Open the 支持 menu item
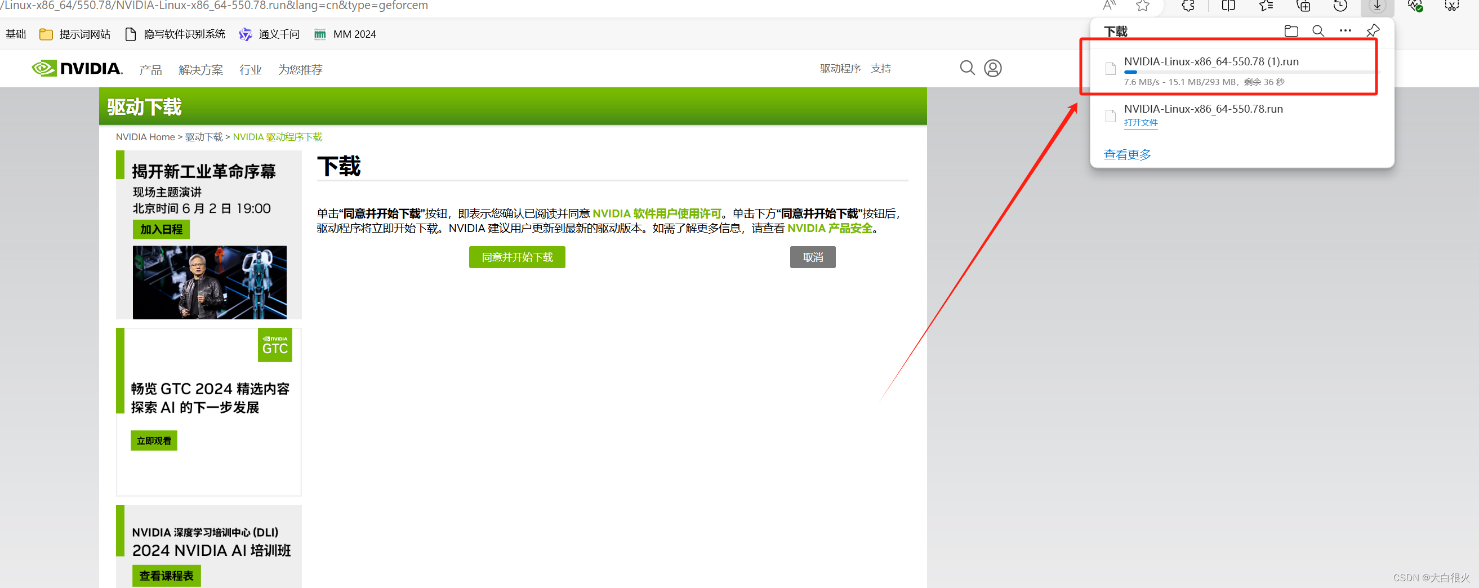The height and width of the screenshot is (588, 1479). point(881,69)
